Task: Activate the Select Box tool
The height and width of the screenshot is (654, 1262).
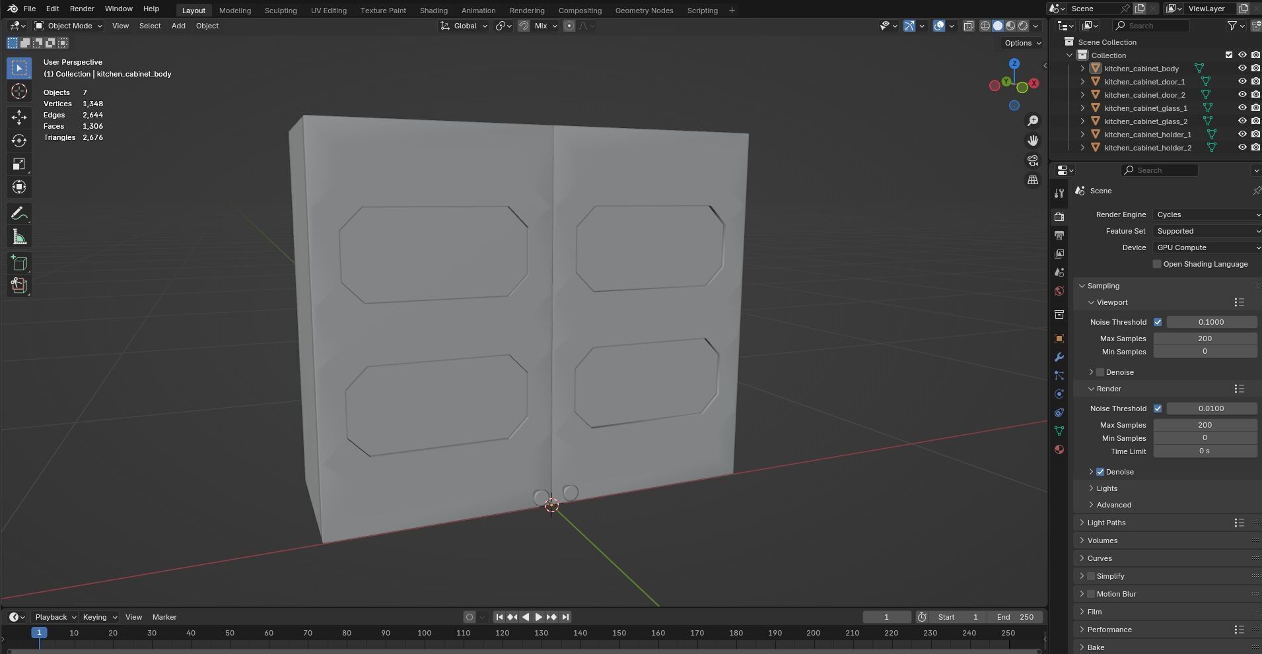Action: 19,68
